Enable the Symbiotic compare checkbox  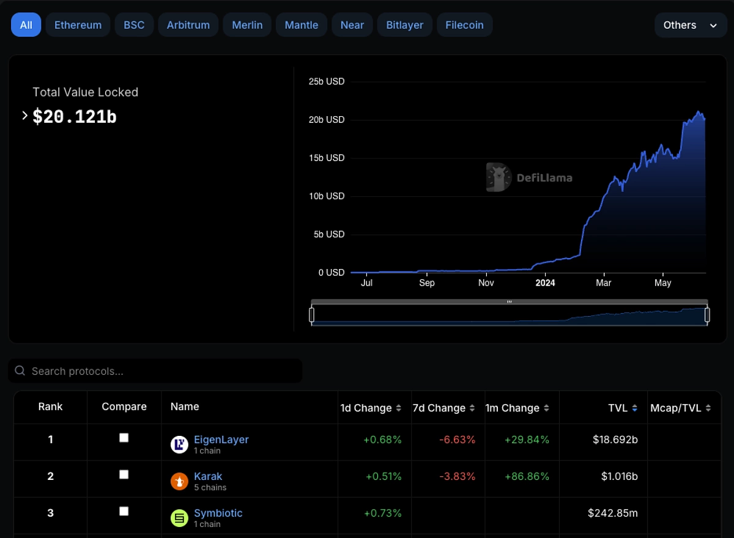[x=124, y=511]
